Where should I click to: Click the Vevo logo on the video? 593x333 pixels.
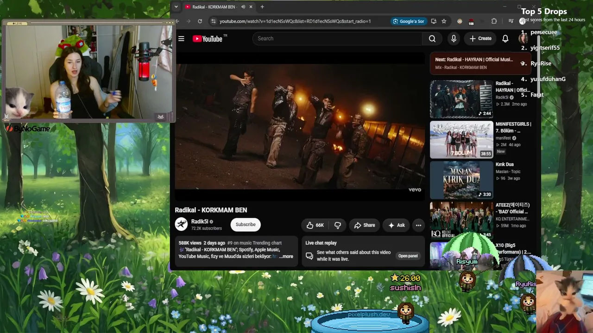[x=415, y=190]
